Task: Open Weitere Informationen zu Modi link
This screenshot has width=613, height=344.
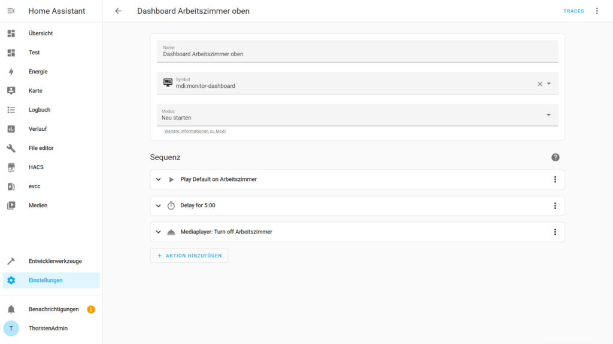Action: [195, 131]
